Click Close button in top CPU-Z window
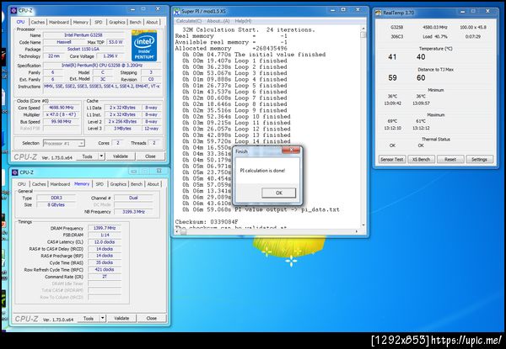506x349 pixels. click(150, 156)
